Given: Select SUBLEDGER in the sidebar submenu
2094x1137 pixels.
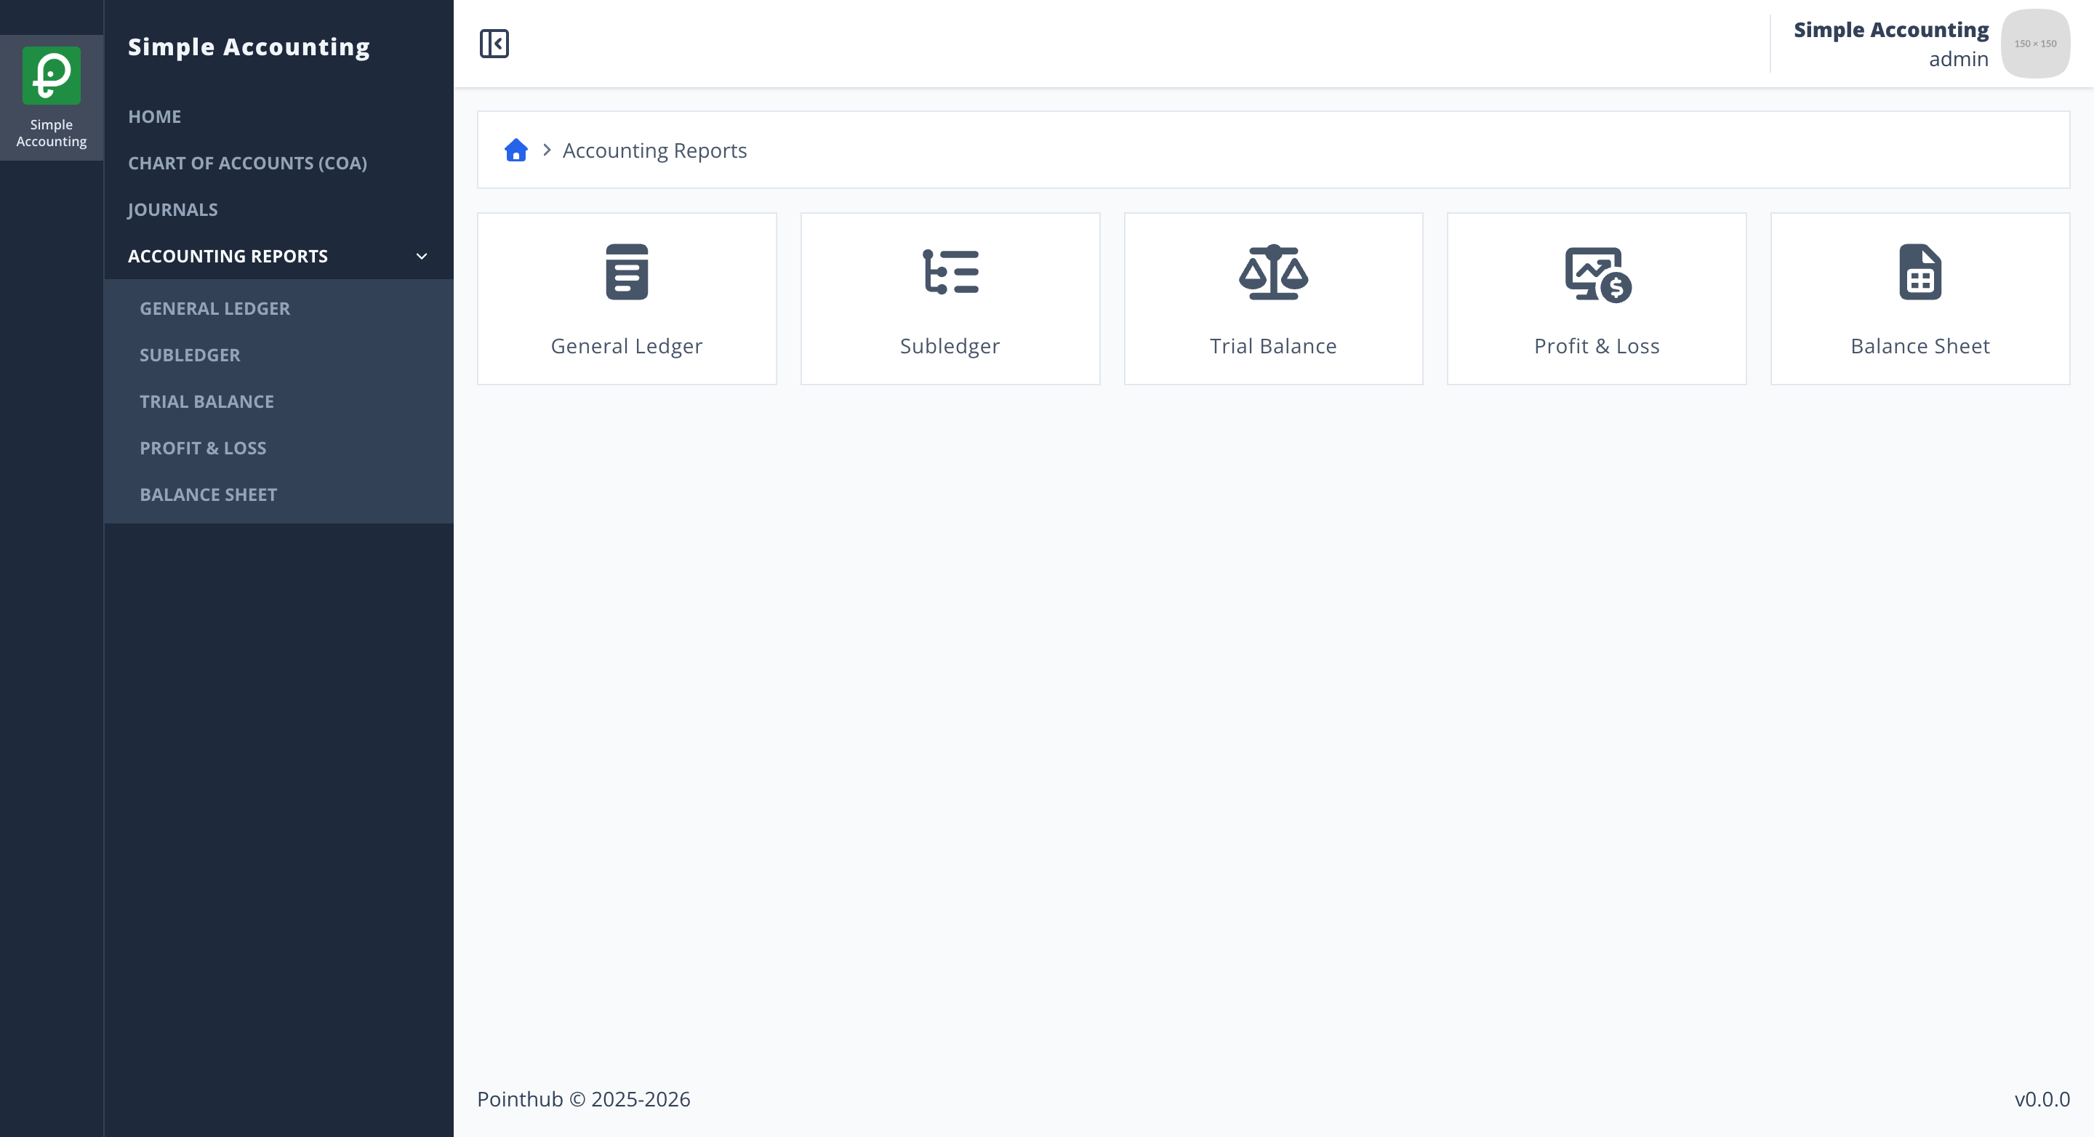Looking at the screenshot, I should pos(189,354).
